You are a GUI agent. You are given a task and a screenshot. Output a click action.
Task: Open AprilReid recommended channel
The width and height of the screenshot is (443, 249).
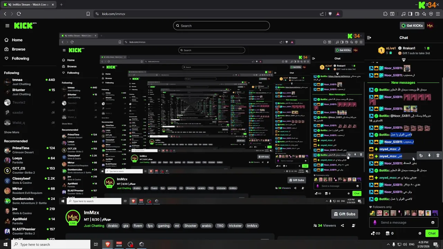tap(29, 221)
